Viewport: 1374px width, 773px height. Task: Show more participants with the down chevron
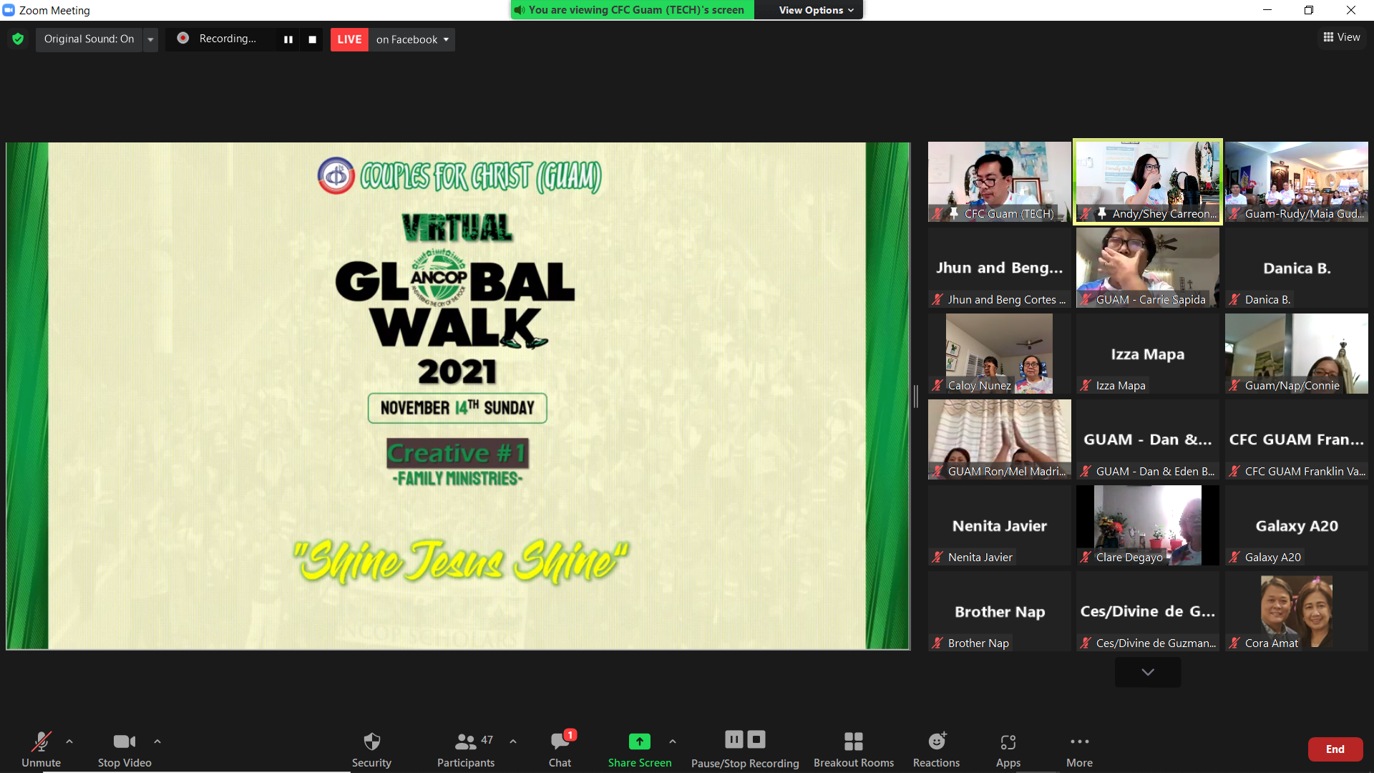[1148, 672]
